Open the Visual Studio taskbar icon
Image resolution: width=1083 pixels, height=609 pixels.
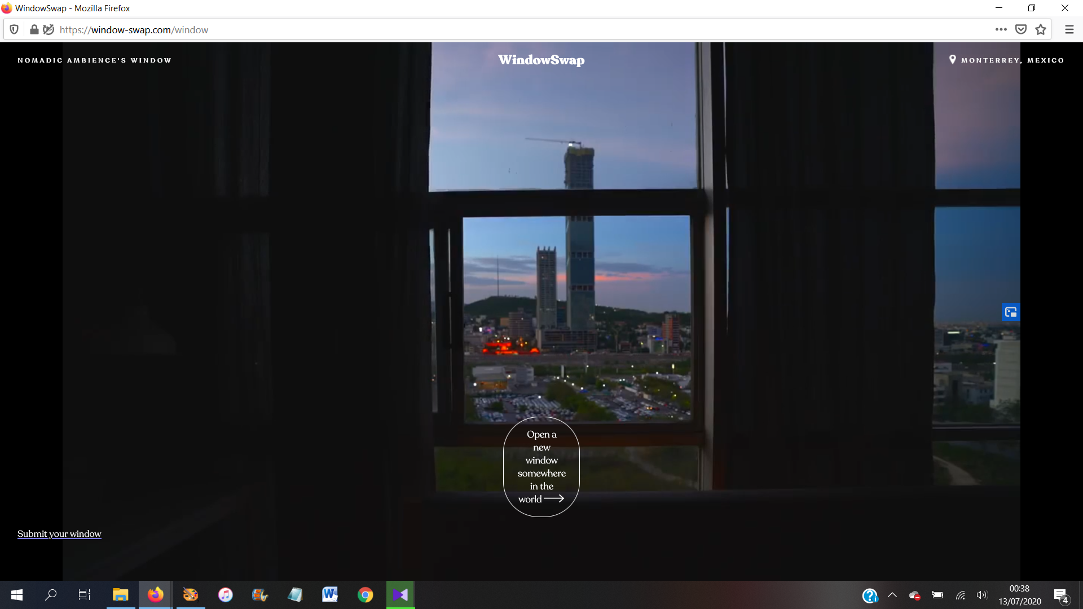(x=400, y=595)
